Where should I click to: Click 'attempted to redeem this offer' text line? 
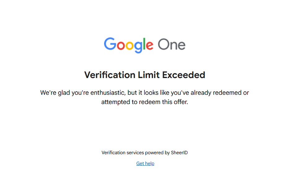point(145,102)
